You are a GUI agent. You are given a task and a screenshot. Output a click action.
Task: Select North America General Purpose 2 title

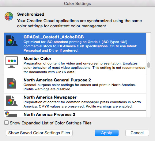tap(57, 80)
